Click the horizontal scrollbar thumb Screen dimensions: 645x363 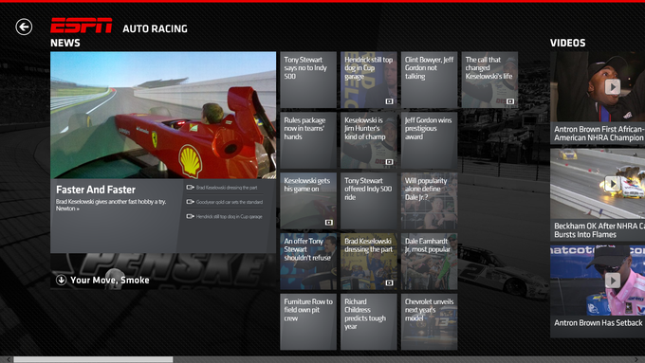[93, 360]
